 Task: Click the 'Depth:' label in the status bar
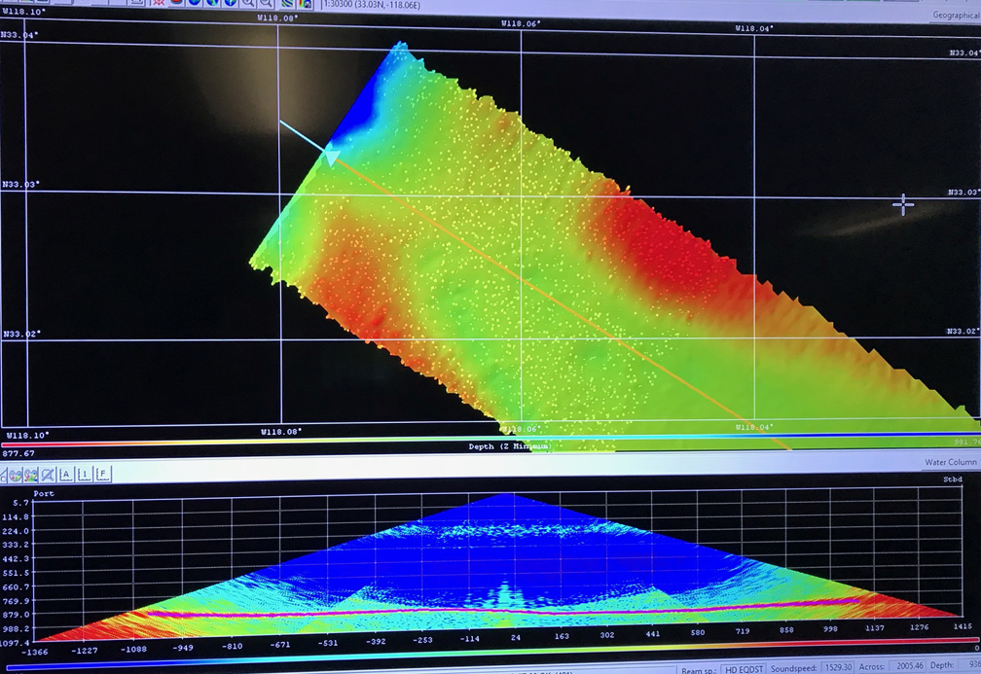point(942,666)
